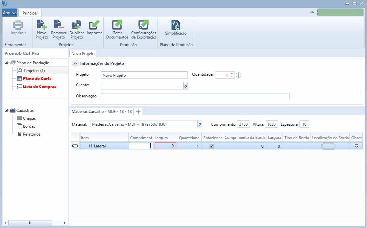Collapse the Plano de Produção tree node
Viewport: 367px width, 228px height.
pyautogui.click(x=7, y=63)
